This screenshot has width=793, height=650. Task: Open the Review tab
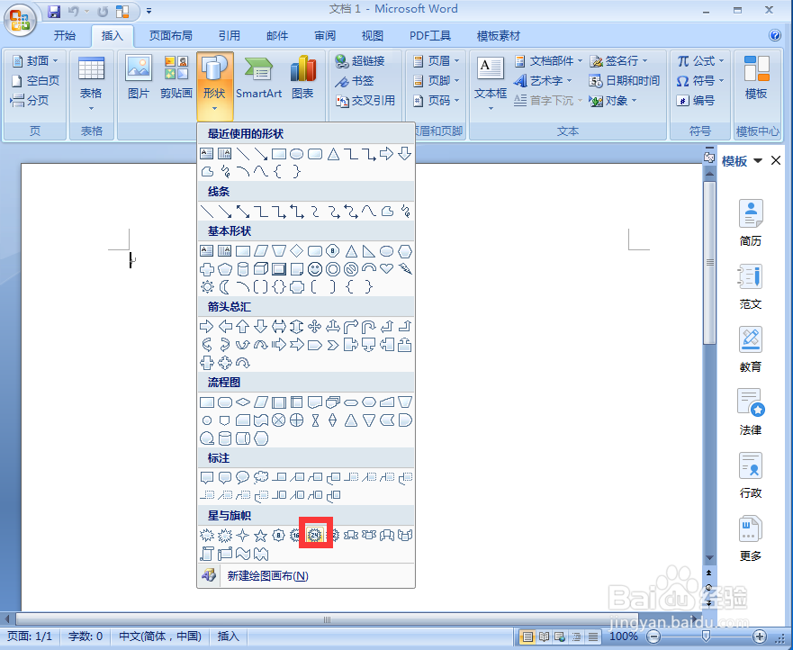pyautogui.click(x=325, y=35)
